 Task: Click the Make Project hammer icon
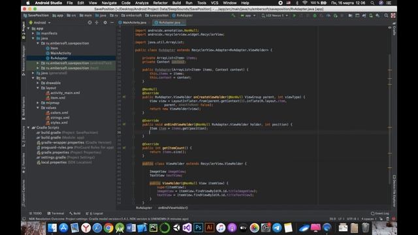[233, 16]
